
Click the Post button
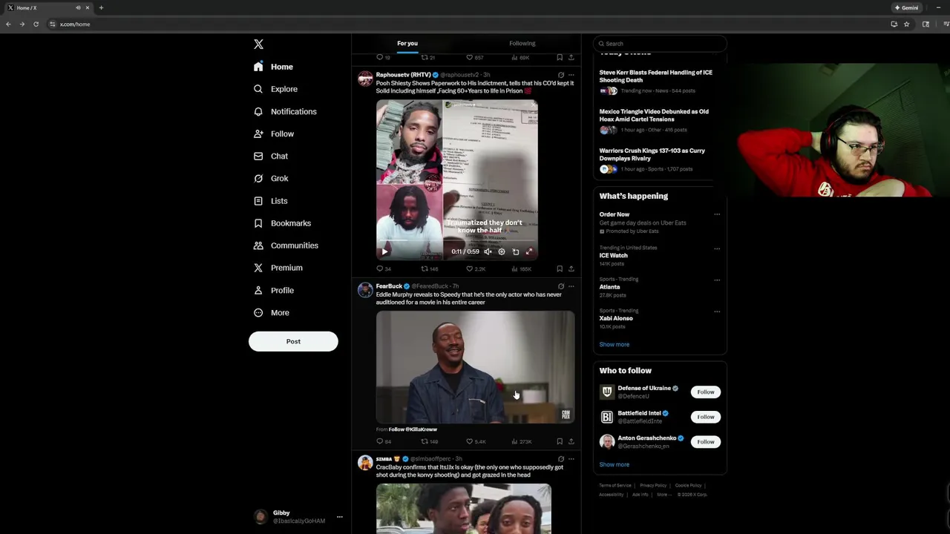pos(293,341)
